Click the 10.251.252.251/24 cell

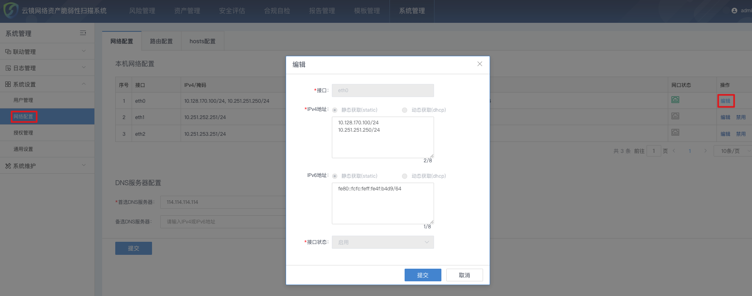[x=205, y=117]
